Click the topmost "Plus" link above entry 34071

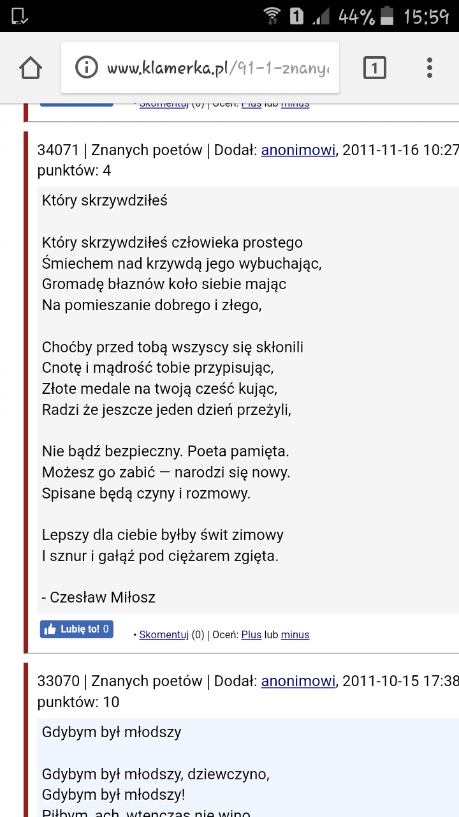click(x=251, y=103)
